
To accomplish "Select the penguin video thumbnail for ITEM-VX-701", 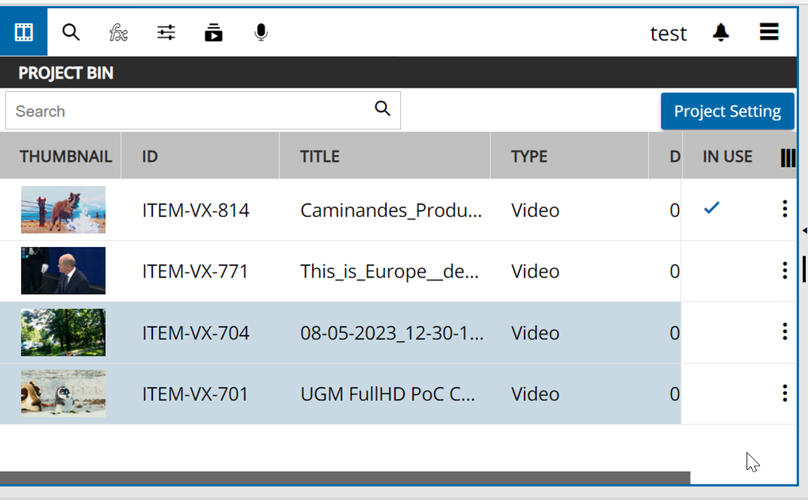I will [x=64, y=393].
